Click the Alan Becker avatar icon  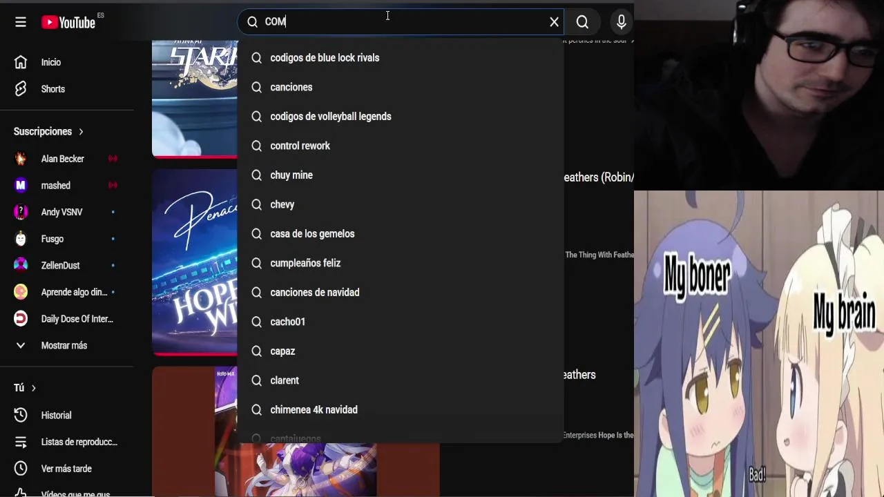[x=21, y=159]
